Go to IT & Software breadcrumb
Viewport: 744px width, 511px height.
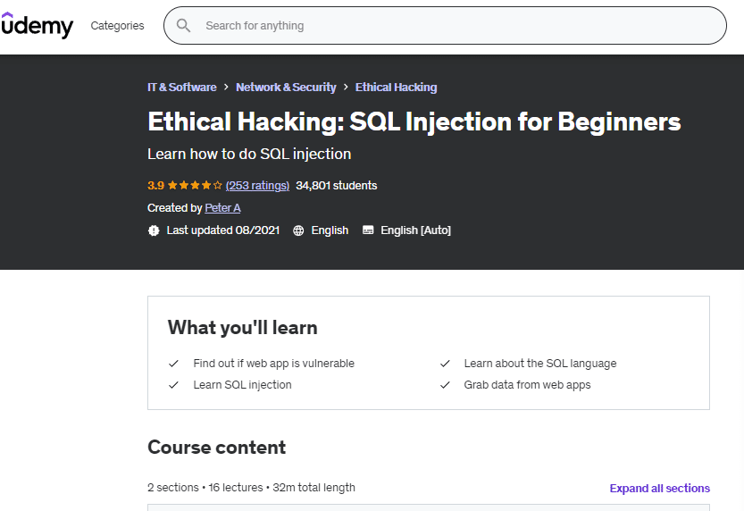[182, 88]
